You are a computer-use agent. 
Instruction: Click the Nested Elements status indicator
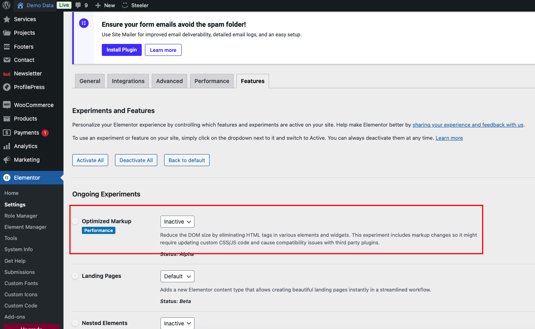[75, 323]
